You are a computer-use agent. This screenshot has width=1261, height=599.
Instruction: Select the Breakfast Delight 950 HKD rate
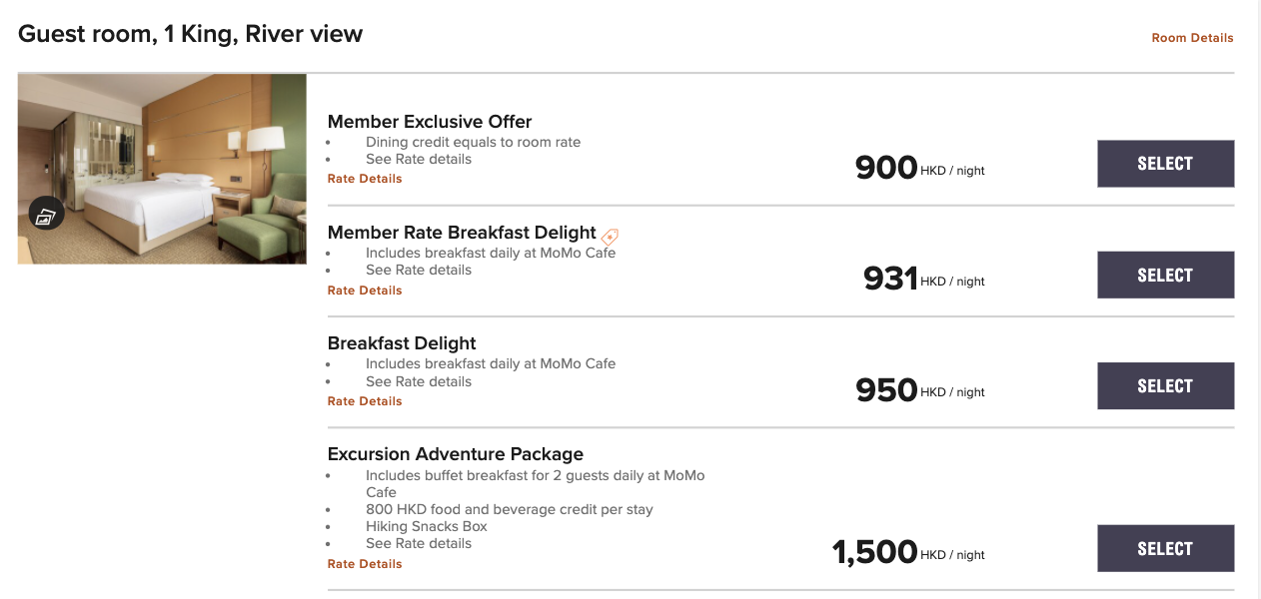point(1165,385)
